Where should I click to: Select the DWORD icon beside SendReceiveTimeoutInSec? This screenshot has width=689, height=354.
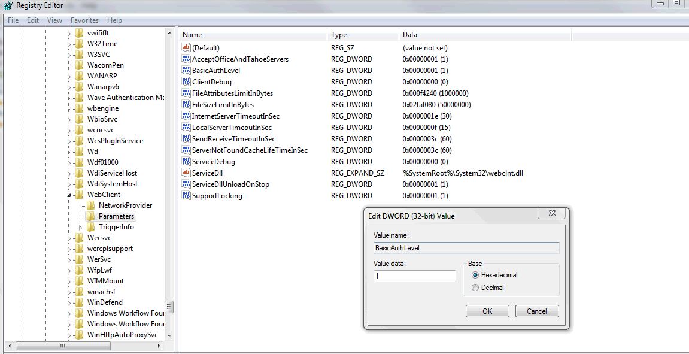point(186,139)
